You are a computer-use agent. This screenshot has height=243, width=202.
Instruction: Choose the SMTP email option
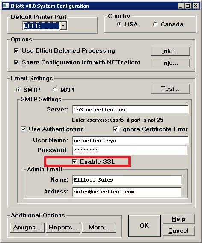pos(18,90)
